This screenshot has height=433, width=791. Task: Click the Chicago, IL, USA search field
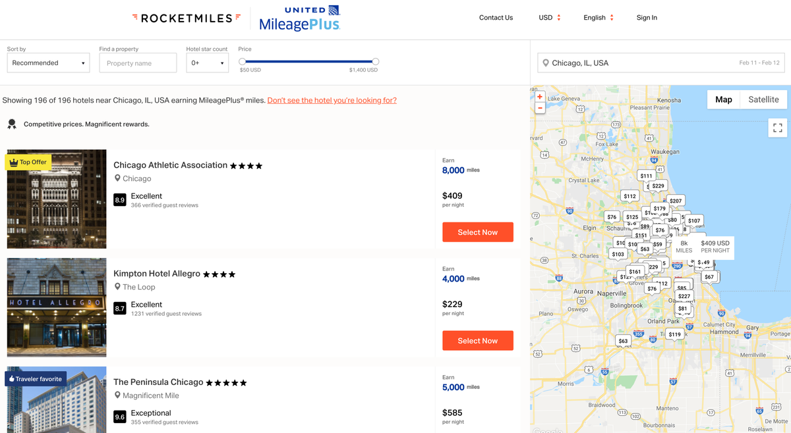click(x=660, y=63)
